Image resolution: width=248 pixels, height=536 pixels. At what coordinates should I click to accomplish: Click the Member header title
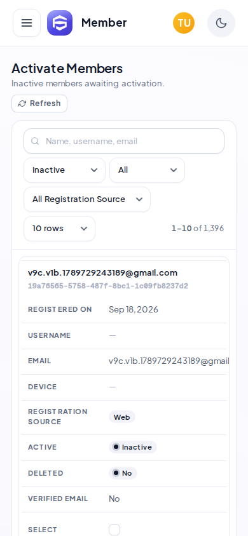pos(104,23)
